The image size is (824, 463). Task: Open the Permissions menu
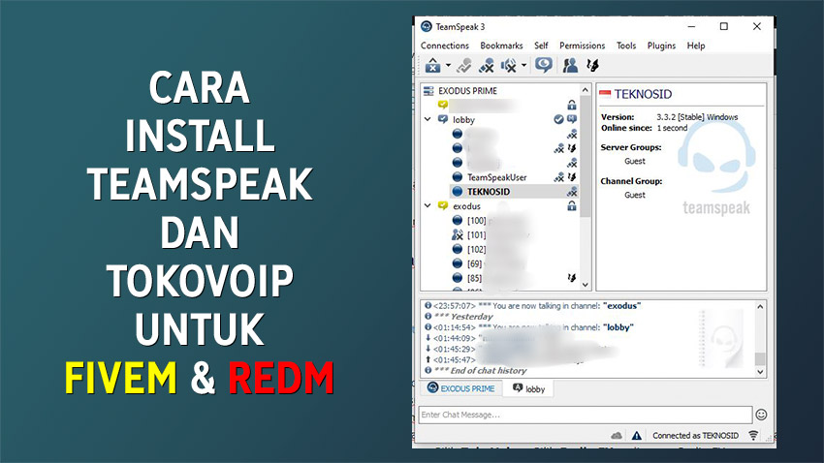[582, 46]
